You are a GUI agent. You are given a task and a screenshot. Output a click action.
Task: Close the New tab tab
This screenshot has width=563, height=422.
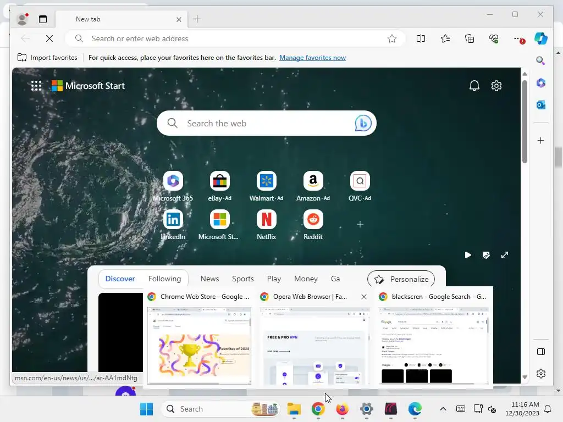179,19
